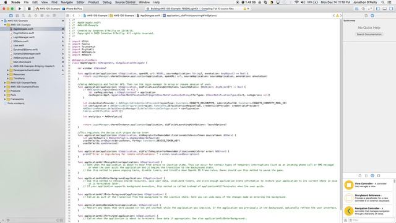Open Main.storyboard in navigator
396x223 pixels.
coord(22,62)
